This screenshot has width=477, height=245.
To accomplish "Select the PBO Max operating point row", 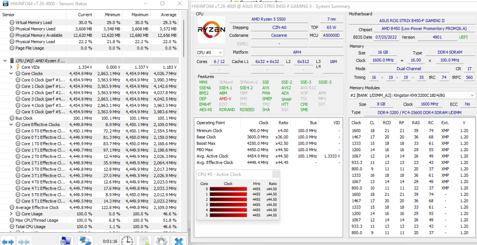I will point(268,150).
